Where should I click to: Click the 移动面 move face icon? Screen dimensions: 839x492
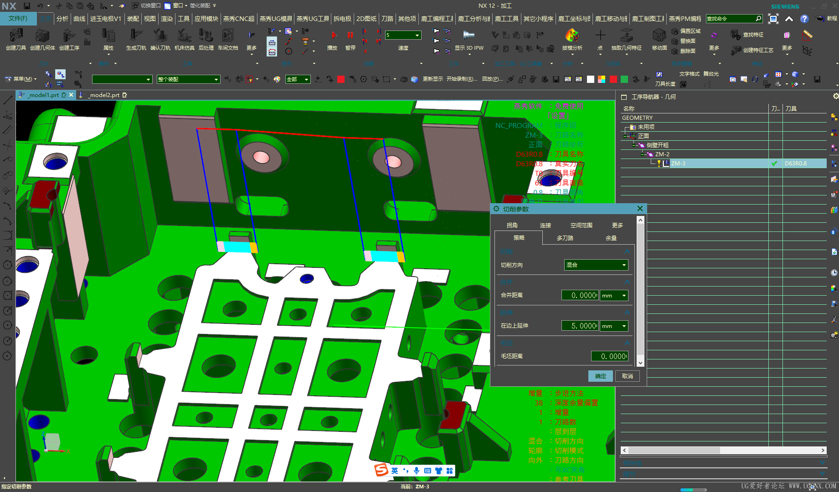tap(659, 36)
